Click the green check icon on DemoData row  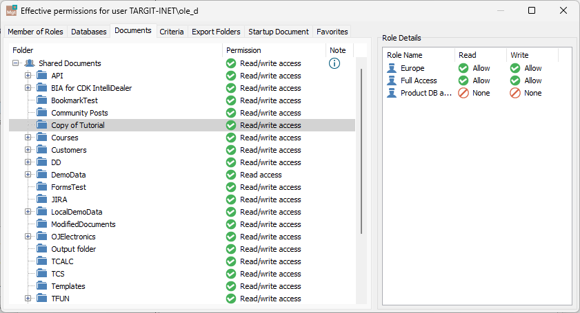[231, 175]
